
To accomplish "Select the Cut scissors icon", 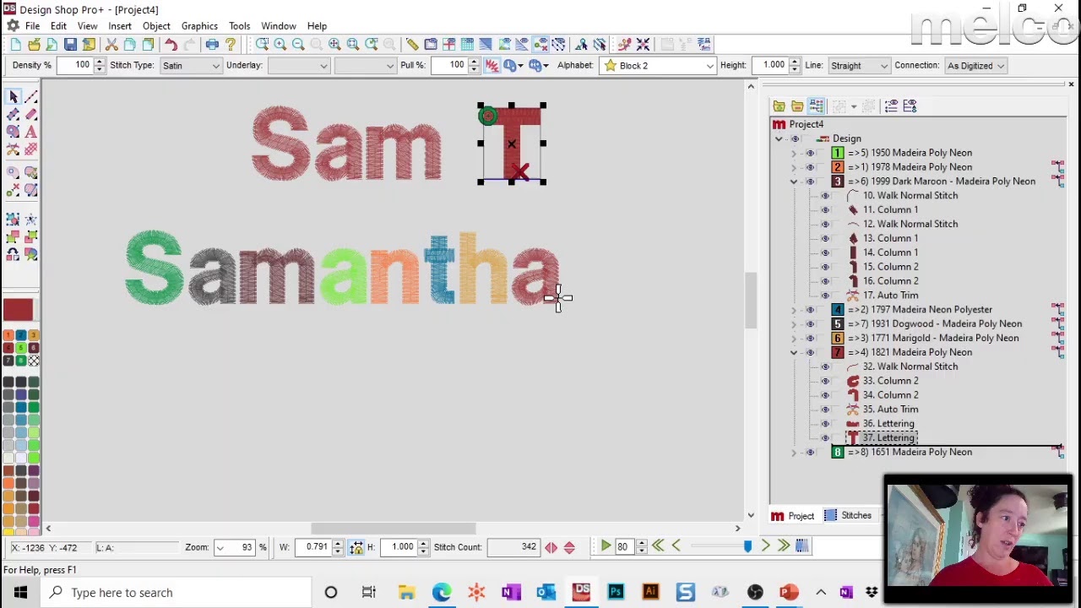I will (111, 44).
